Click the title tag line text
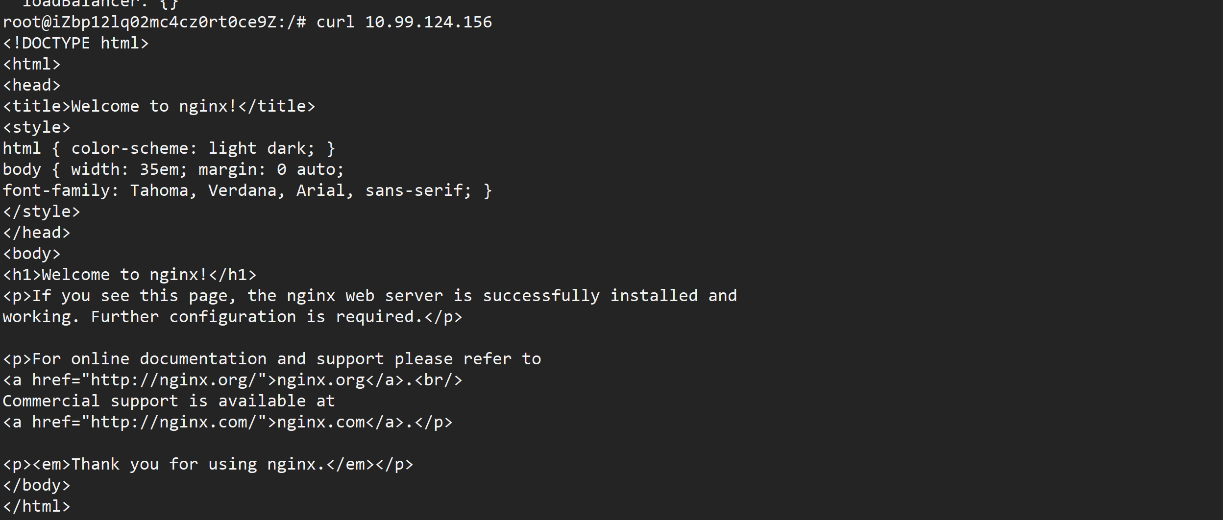Viewport: 1223px width, 520px height. click(159, 106)
